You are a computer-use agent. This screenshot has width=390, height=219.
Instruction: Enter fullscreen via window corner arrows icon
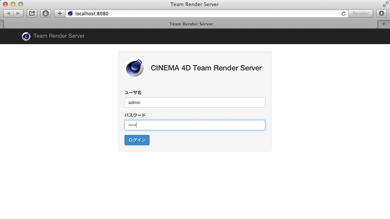tap(385, 4)
